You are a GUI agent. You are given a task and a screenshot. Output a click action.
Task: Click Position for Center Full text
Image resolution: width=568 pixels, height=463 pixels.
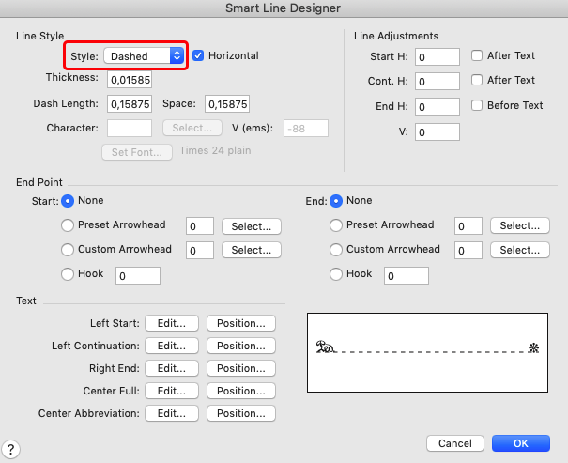point(241,391)
